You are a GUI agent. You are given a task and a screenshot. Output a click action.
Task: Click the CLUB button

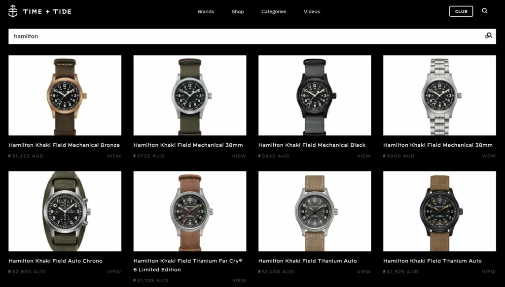(461, 11)
